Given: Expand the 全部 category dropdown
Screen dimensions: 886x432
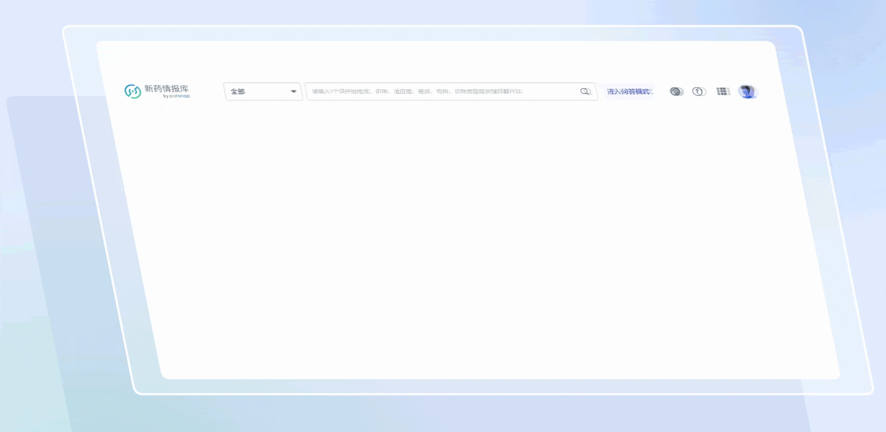Looking at the screenshot, I should 262,92.
